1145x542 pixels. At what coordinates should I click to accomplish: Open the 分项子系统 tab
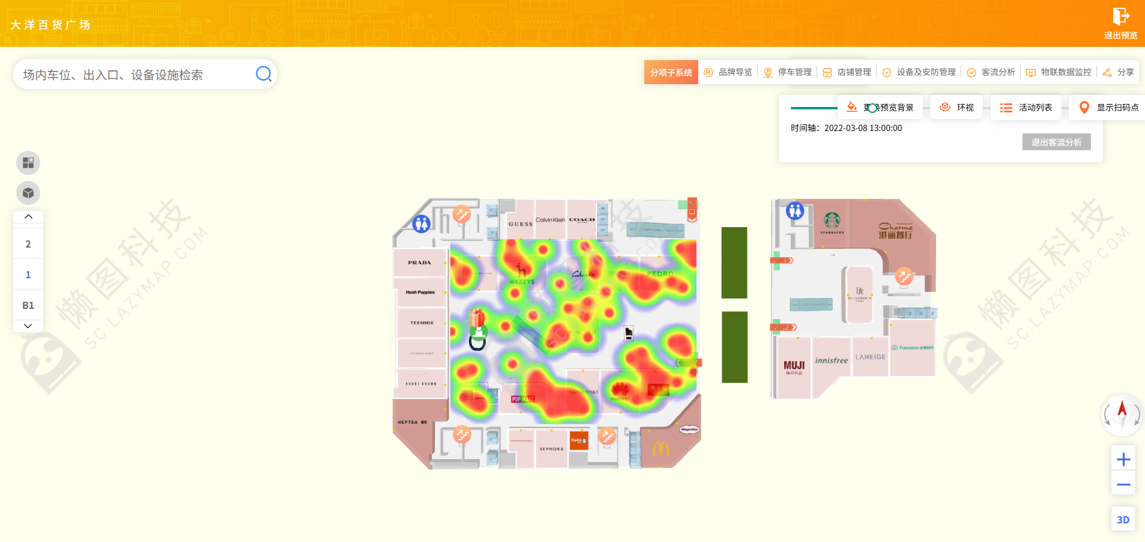[671, 72]
